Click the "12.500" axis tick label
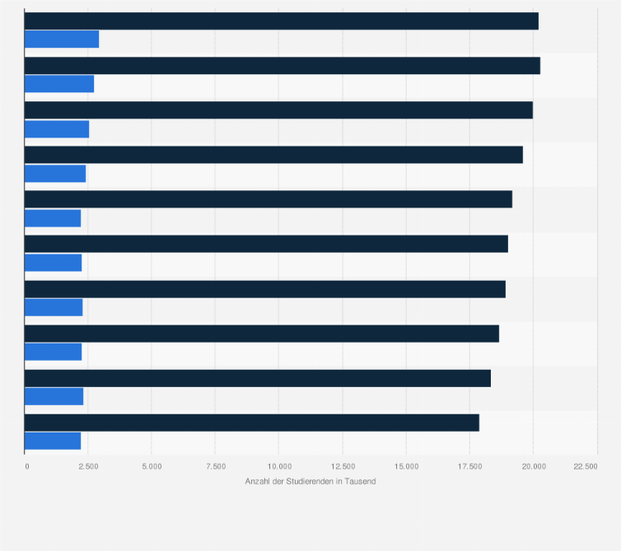 point(343,466)
